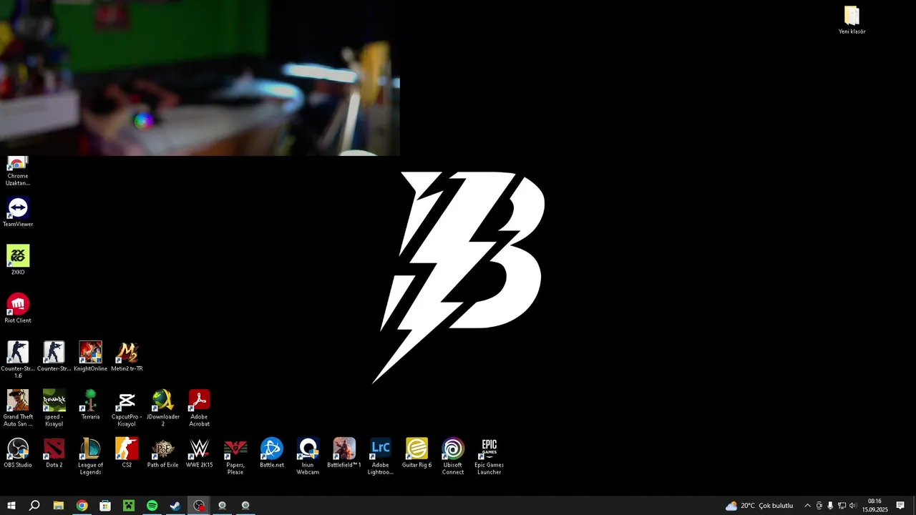The image size is (916, 515).
Task: Open the Windows Start menu
Action: tap(11, 506)
